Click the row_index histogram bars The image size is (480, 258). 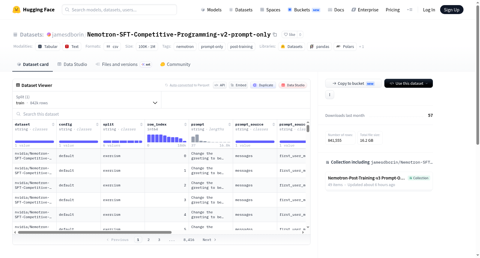point(166,138)
